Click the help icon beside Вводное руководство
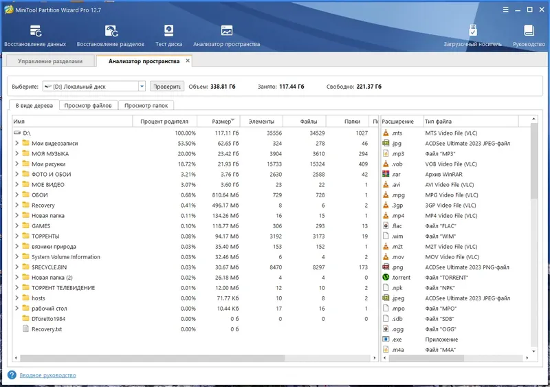 12,375
